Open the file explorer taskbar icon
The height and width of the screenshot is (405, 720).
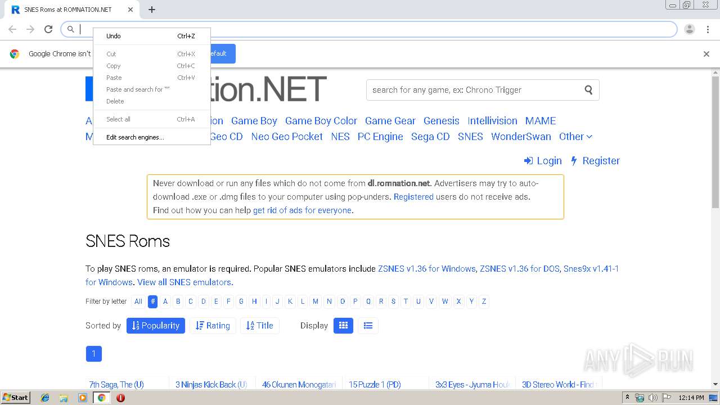[x=64, y=398]
